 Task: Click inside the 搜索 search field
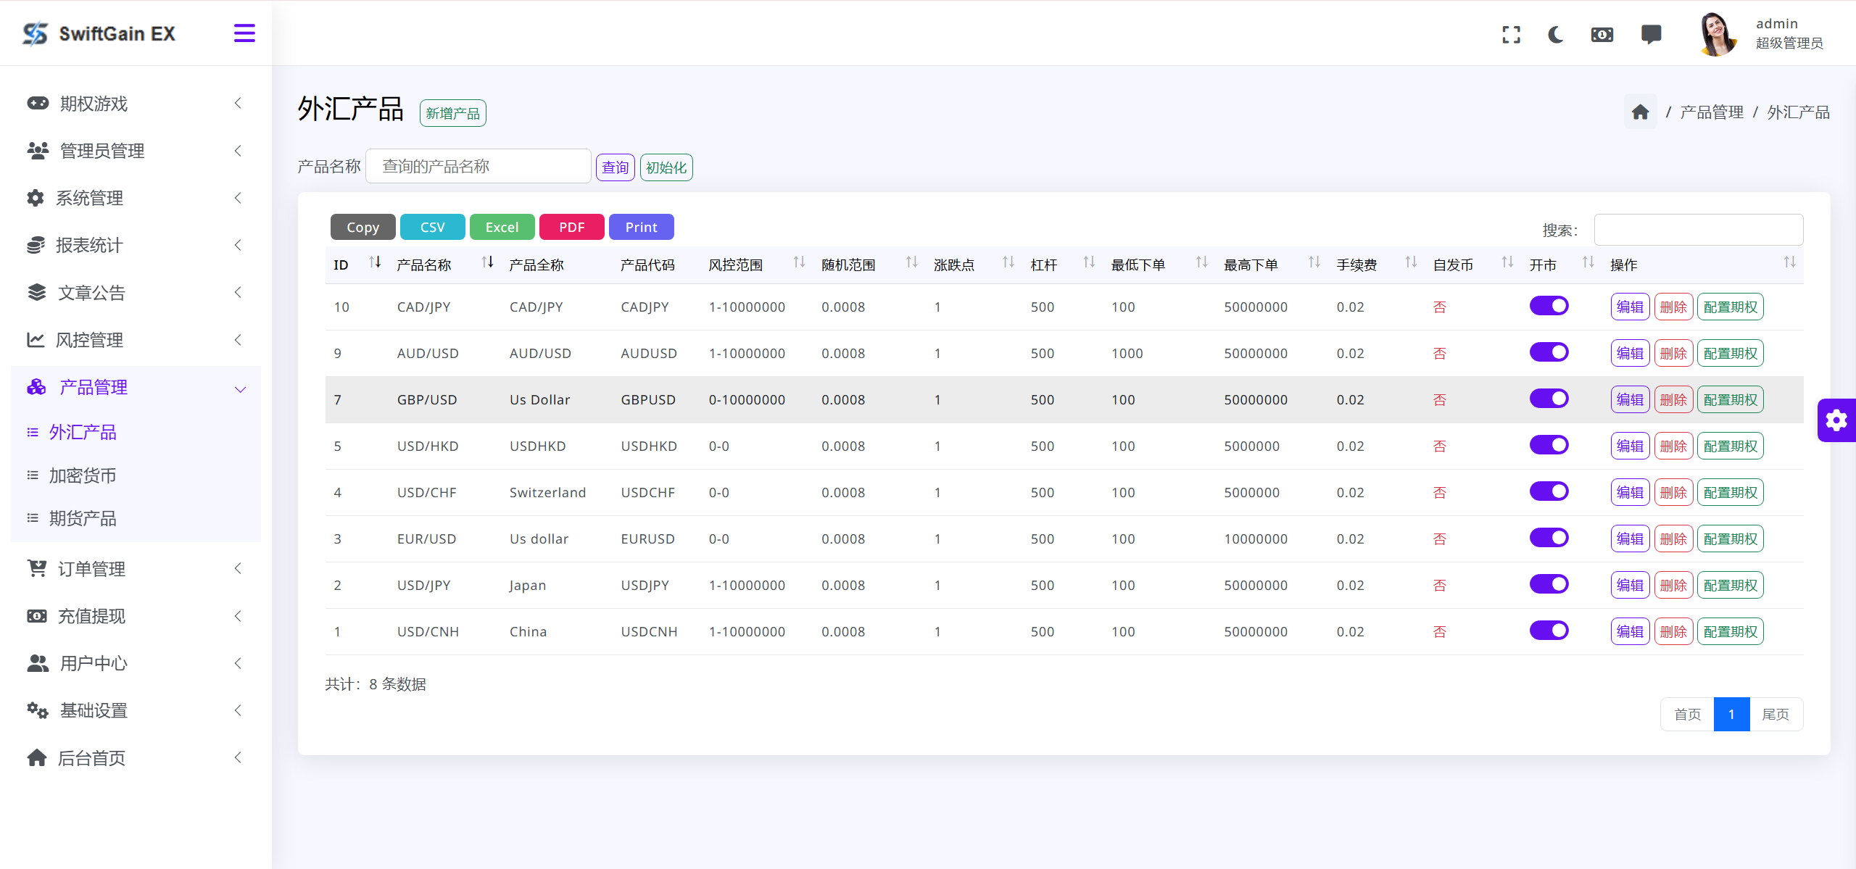(1698, 229)
